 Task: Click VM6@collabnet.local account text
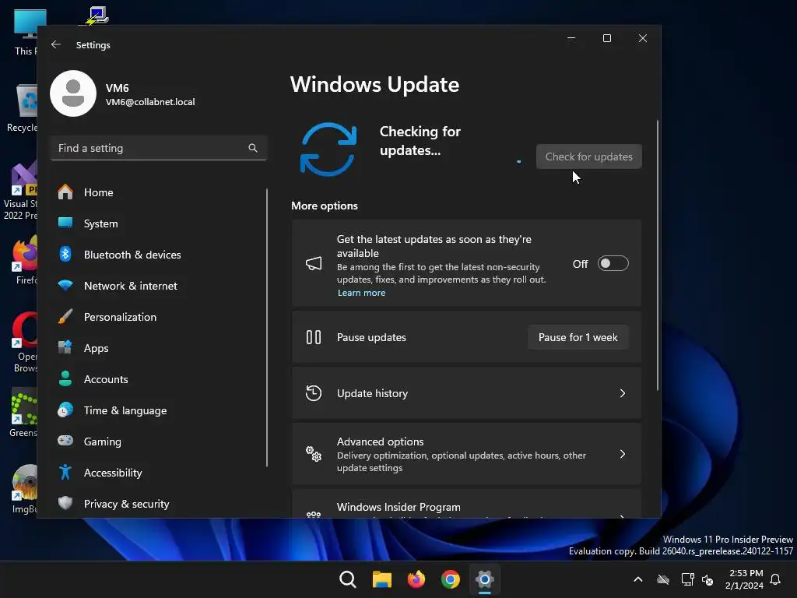pyautogui.click(x=150, y=102)
